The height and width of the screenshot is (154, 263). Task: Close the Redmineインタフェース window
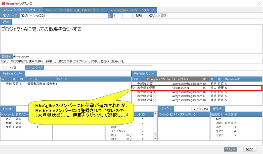(259, 3)
